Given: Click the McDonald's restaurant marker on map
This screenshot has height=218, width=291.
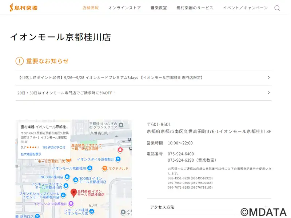Looking at the screenshot, I should point(104,168).
